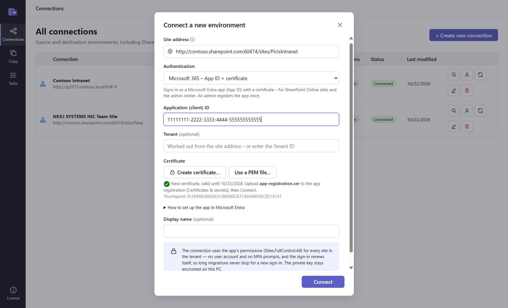Click the Connect button

click(x=323, y=282)
